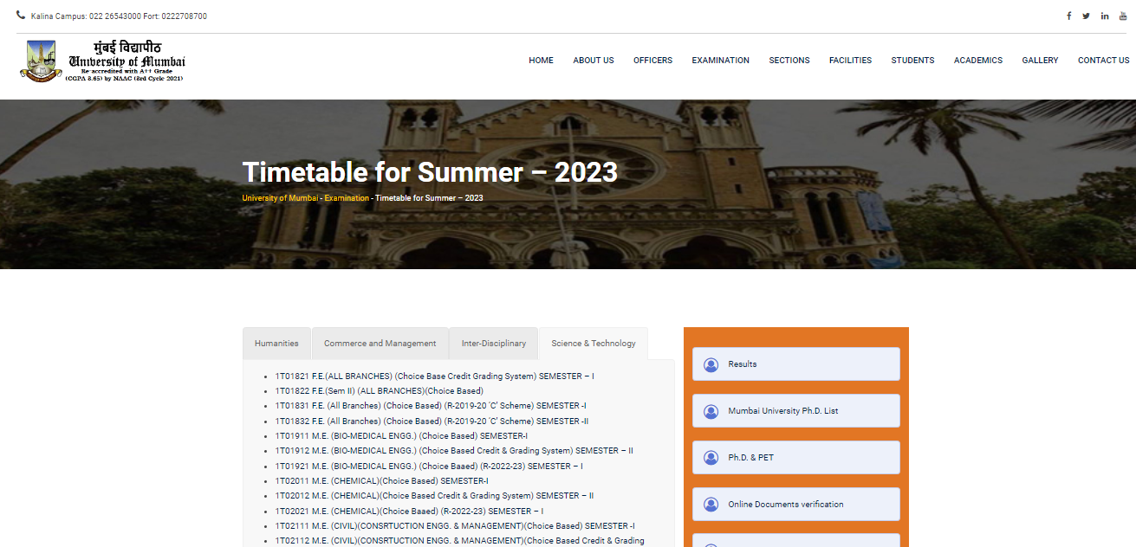Image resolution: width=1136 pixels, height=547 pixels.
Task: Switch to the Commerce and Management tab
Action: (380, 344)
